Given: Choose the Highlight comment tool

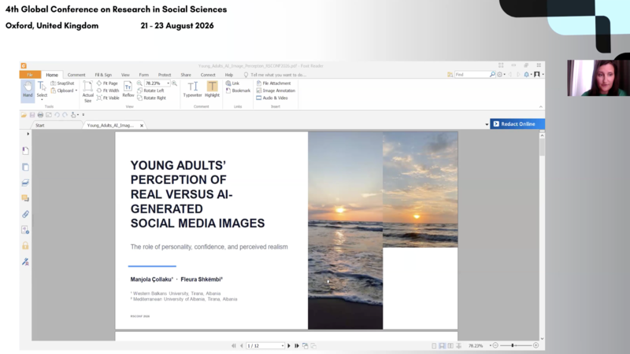Looking at the screenshot, I should (x=212, y=89).
